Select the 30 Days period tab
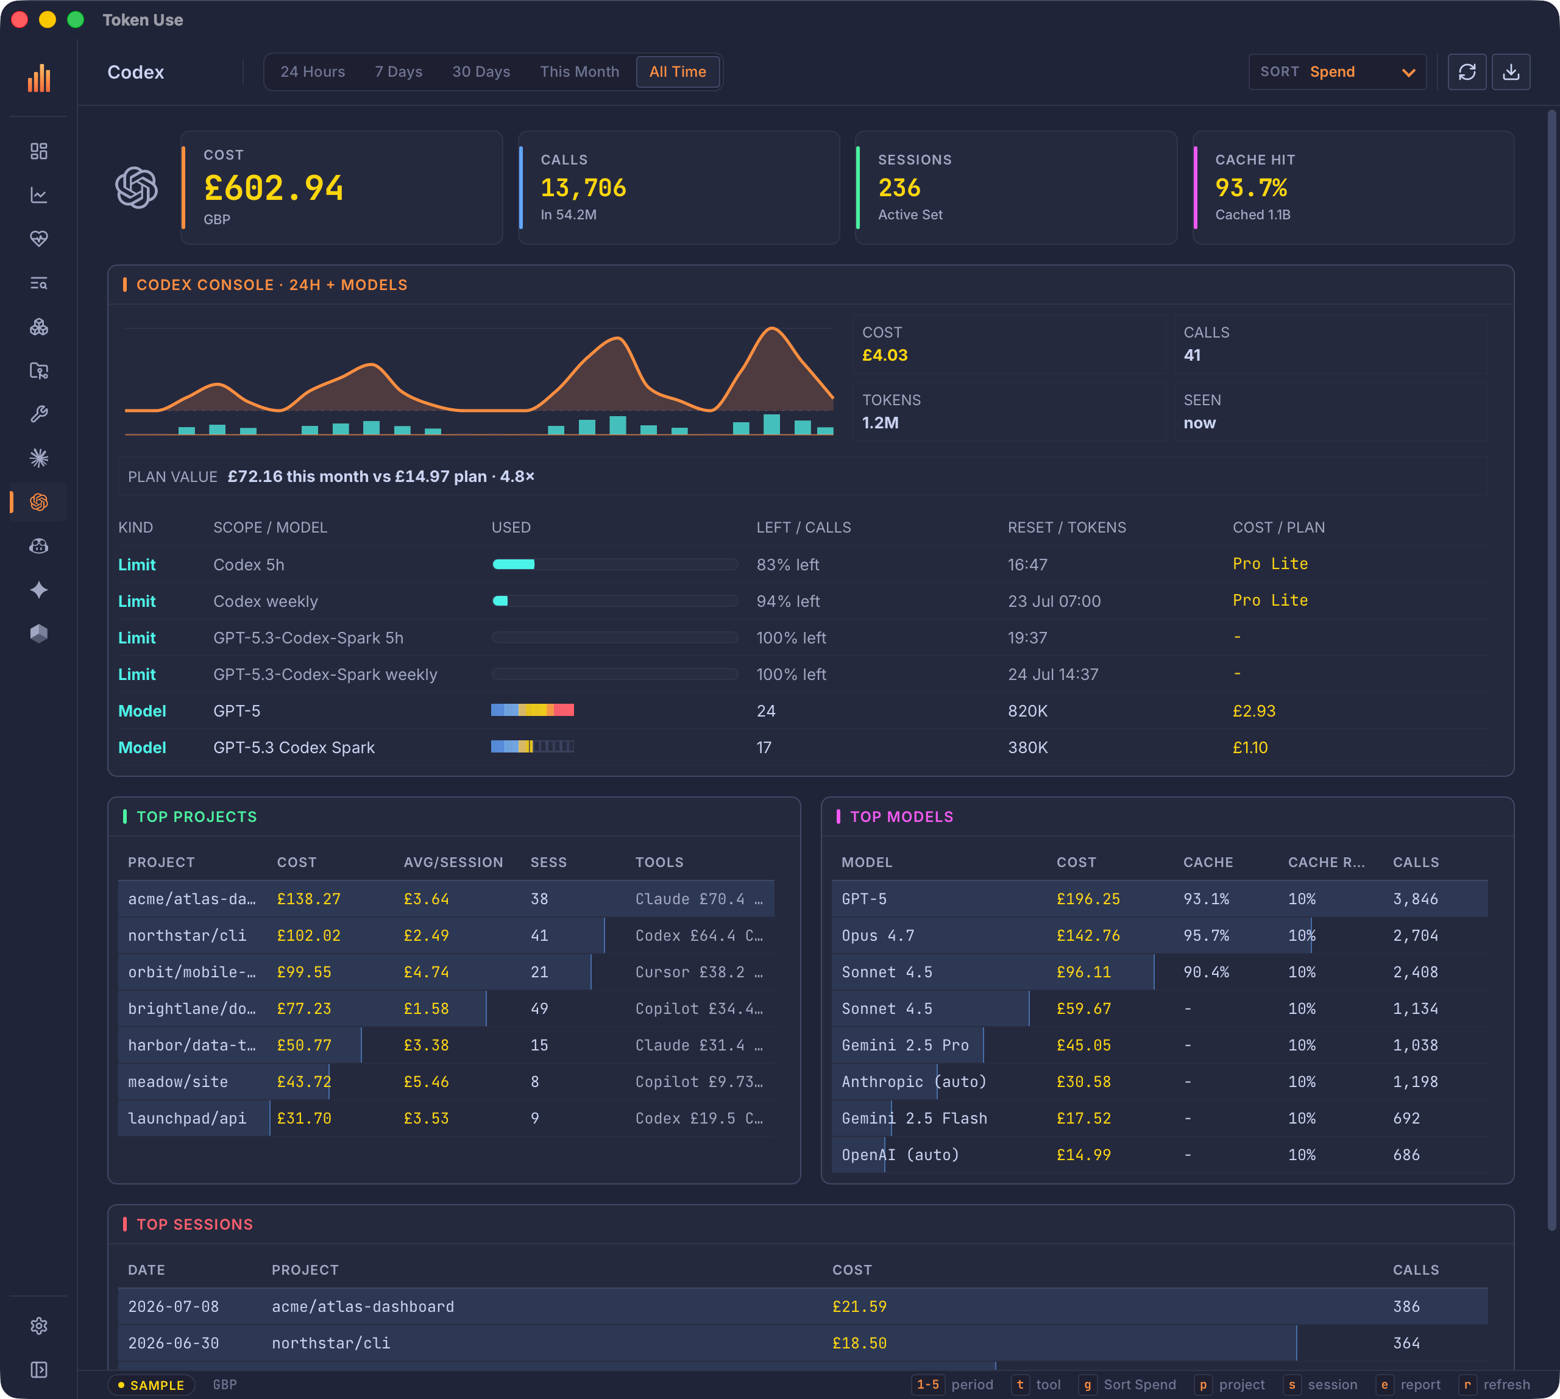 click(481, 71)
